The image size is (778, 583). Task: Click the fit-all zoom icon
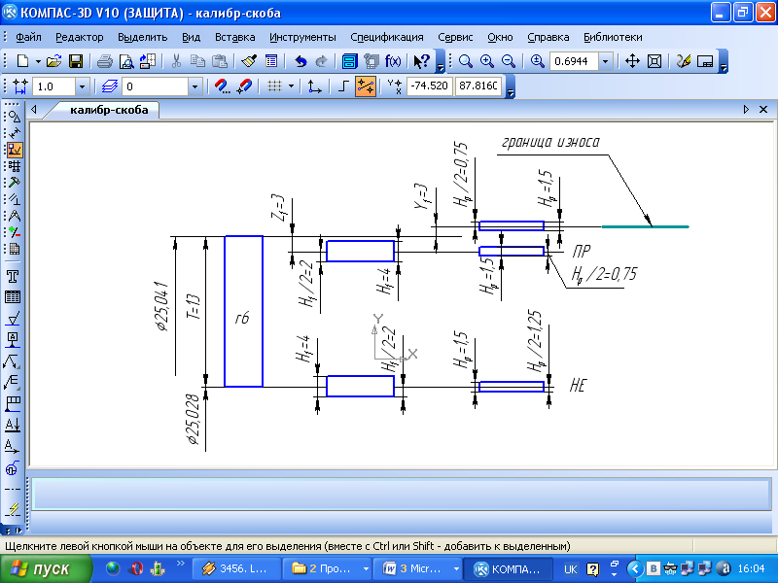click(x=654, y=61)
